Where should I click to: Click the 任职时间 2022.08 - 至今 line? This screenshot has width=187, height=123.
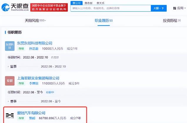click(25, 92)
